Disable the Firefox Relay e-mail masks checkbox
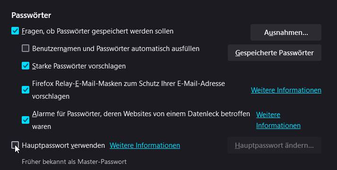337x170 pixels. tap(26, 90)
